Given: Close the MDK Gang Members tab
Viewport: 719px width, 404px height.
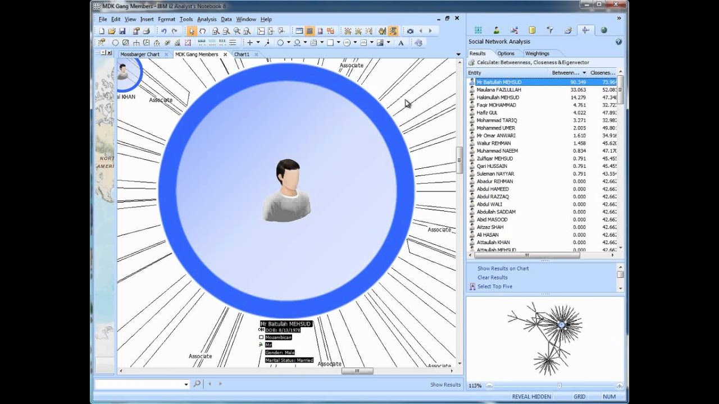Looking at the screenshot, I should click(x=225, y=54).
